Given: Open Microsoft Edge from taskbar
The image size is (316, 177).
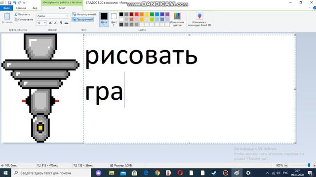Looking at the screenshot, I should coord(146,173).
